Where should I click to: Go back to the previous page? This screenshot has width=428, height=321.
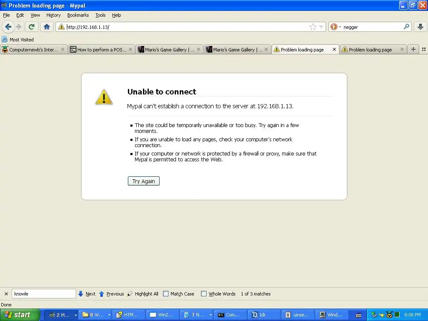point(8,27)
